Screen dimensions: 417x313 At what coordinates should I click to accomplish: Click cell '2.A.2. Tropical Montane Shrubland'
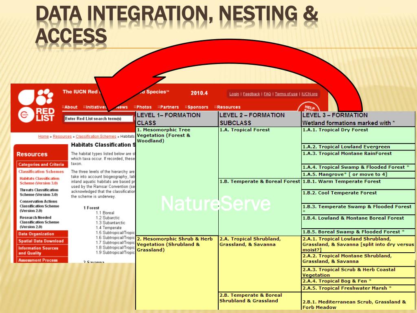(358, 259)
